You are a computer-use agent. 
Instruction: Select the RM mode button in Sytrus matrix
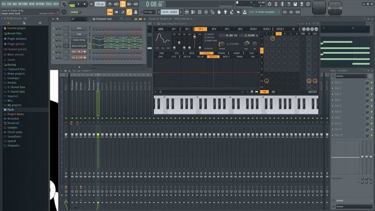click(x=273, y=92)
